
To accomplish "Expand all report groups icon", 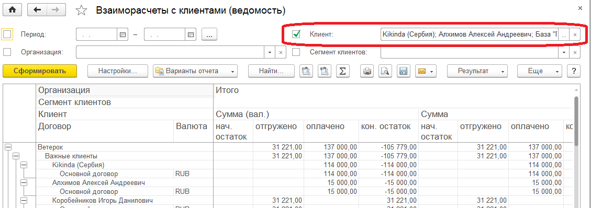I will (x=306, y=71).
